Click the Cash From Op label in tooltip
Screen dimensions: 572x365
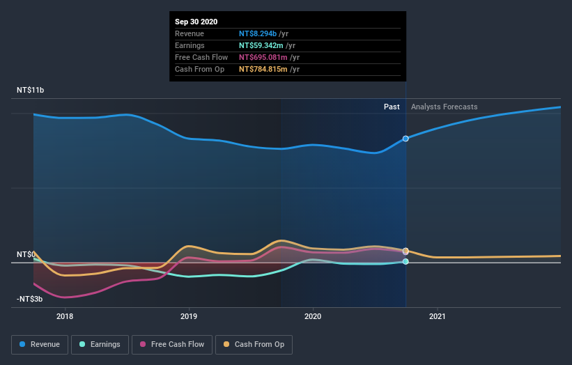click(x=199, y=69)
